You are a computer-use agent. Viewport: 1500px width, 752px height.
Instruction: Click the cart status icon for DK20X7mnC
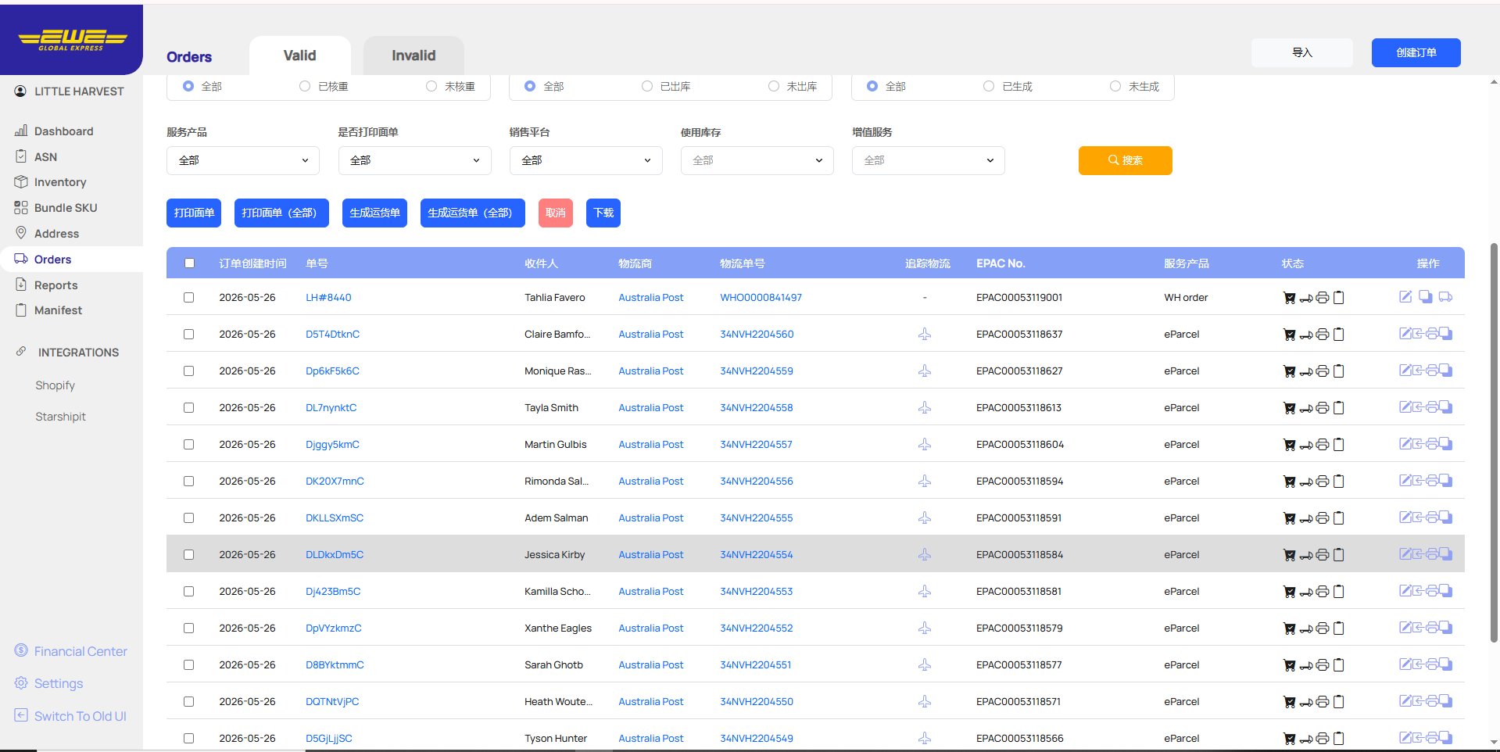pyautogui.click(x=1290, y=482)
